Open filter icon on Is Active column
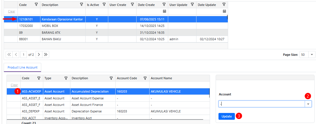This screenshot has width=316, height=124. (x=104, y=5)
